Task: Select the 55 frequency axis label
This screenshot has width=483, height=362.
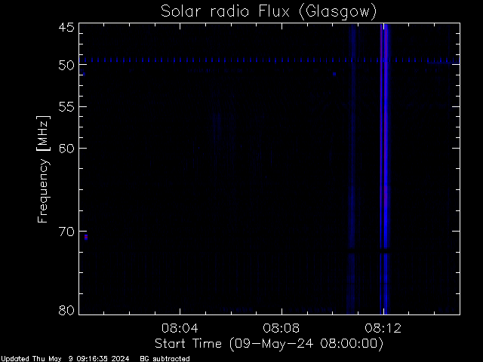Action: coord(66,107)
